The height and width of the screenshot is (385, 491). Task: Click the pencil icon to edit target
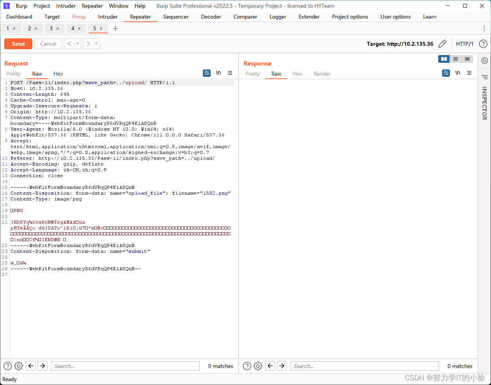[x=442, y=44]
